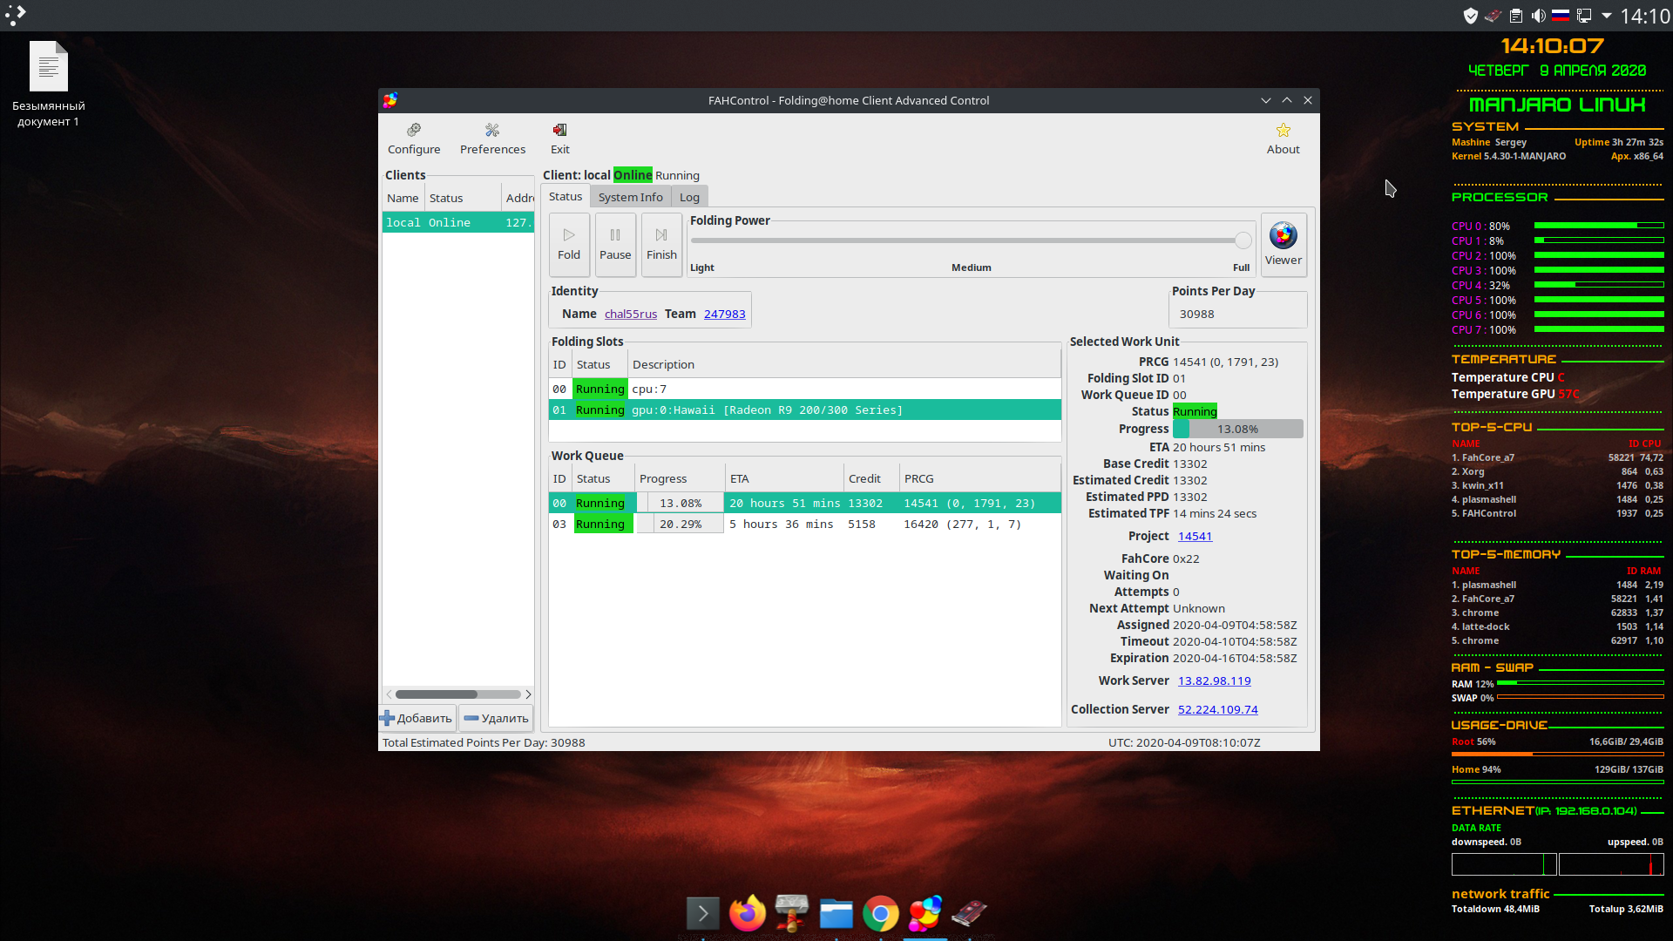Switch to the System Info tab
Image resolution: width=1673 pixels, height=941 pixels.
(630, 197)
